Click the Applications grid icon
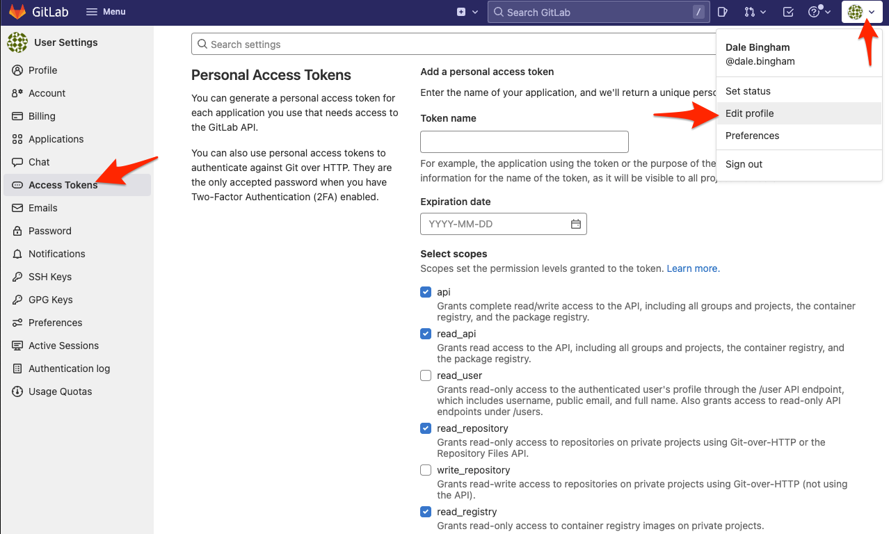Image resolution: width=889 pixels, height=534 pixels. (17, 139)
